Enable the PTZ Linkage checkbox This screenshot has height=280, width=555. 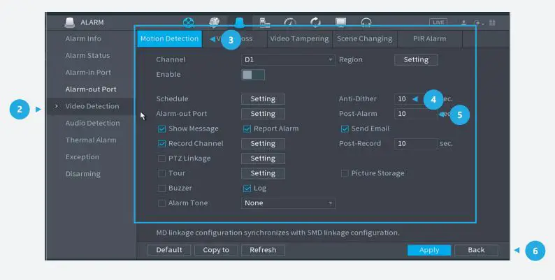click(x=161, y=159)
